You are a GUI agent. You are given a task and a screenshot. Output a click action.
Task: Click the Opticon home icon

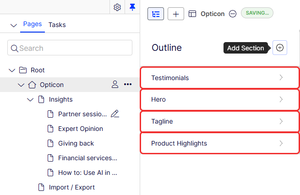(32, 85)
